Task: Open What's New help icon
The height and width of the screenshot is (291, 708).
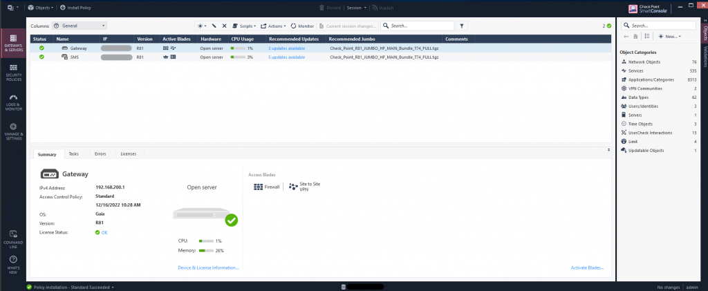Action: (x=14, y=262)
